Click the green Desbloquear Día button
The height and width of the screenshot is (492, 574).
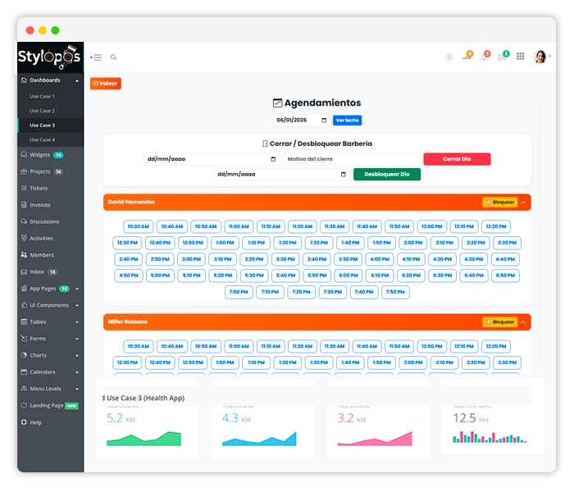coord(386,174)
